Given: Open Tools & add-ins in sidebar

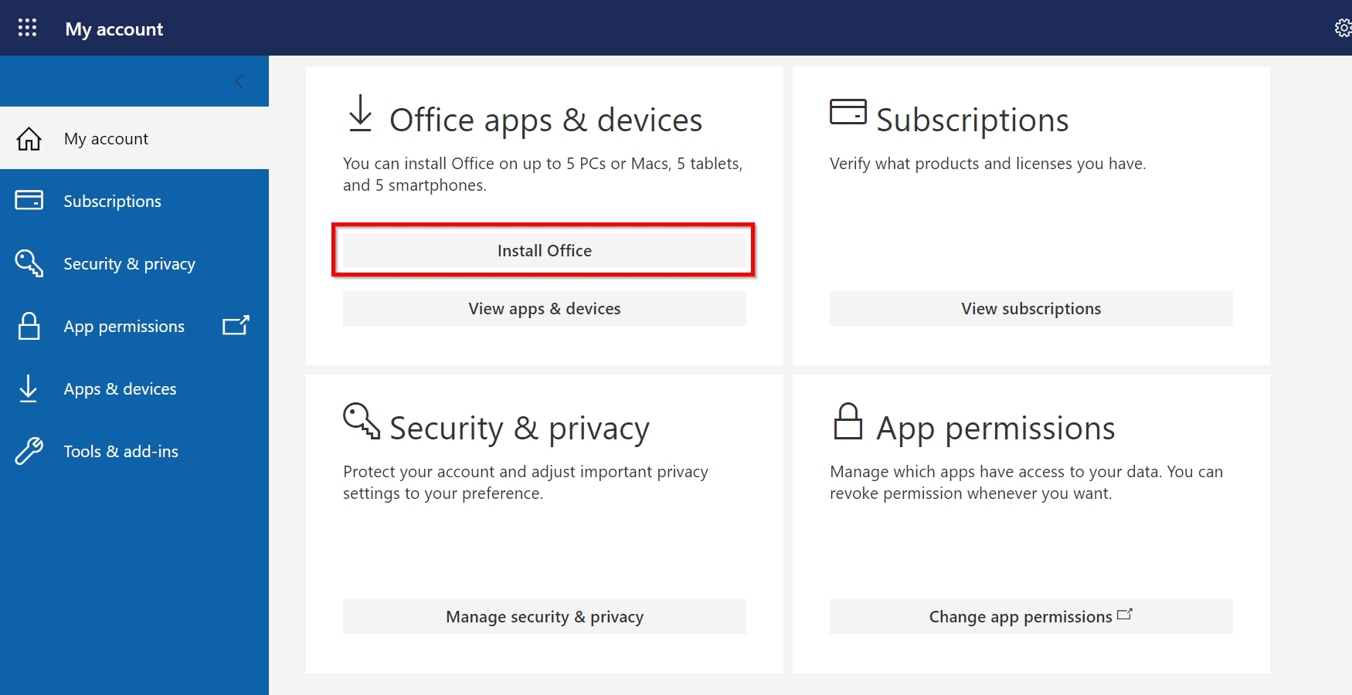Looking at the screenshot, I should tap(134, 451).
